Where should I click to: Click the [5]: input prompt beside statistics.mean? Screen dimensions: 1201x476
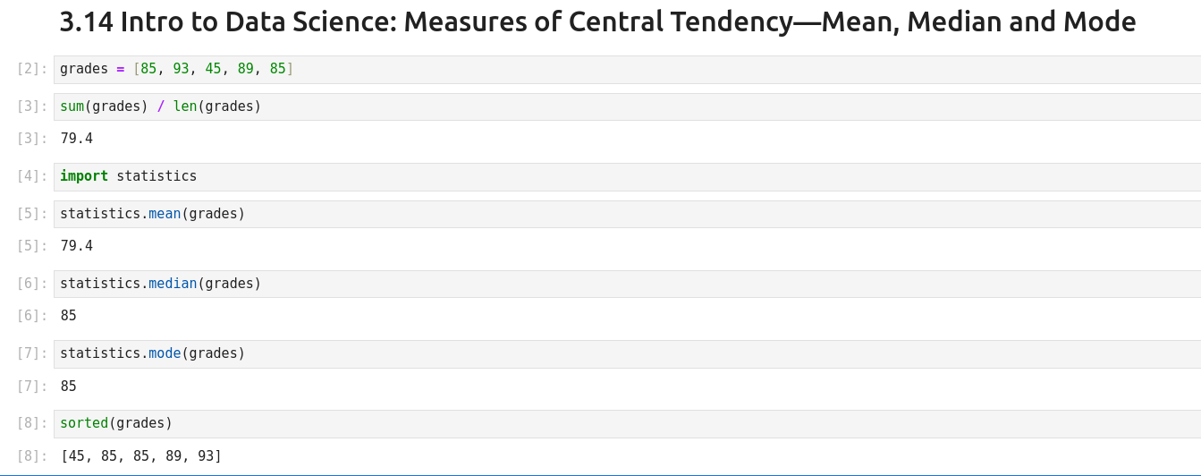coord(32,214)
